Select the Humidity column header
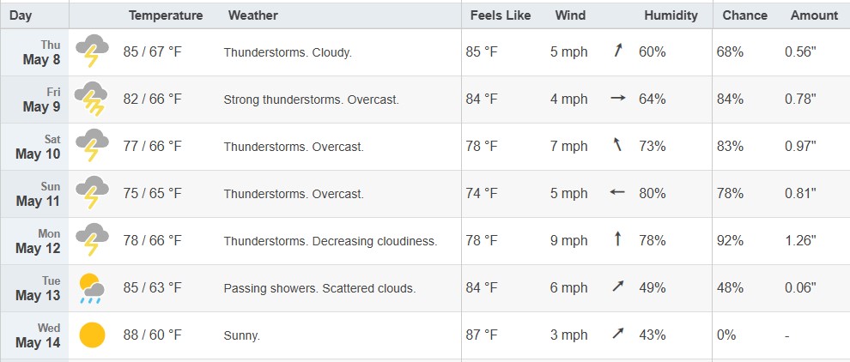Screen dimensions: 850x362 [671, 15]
